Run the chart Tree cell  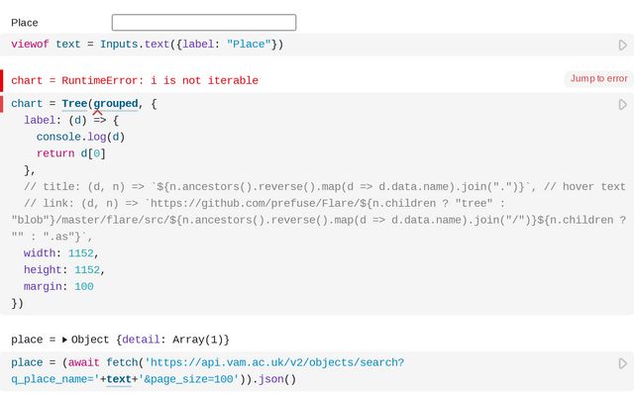(x=623, y=104)
